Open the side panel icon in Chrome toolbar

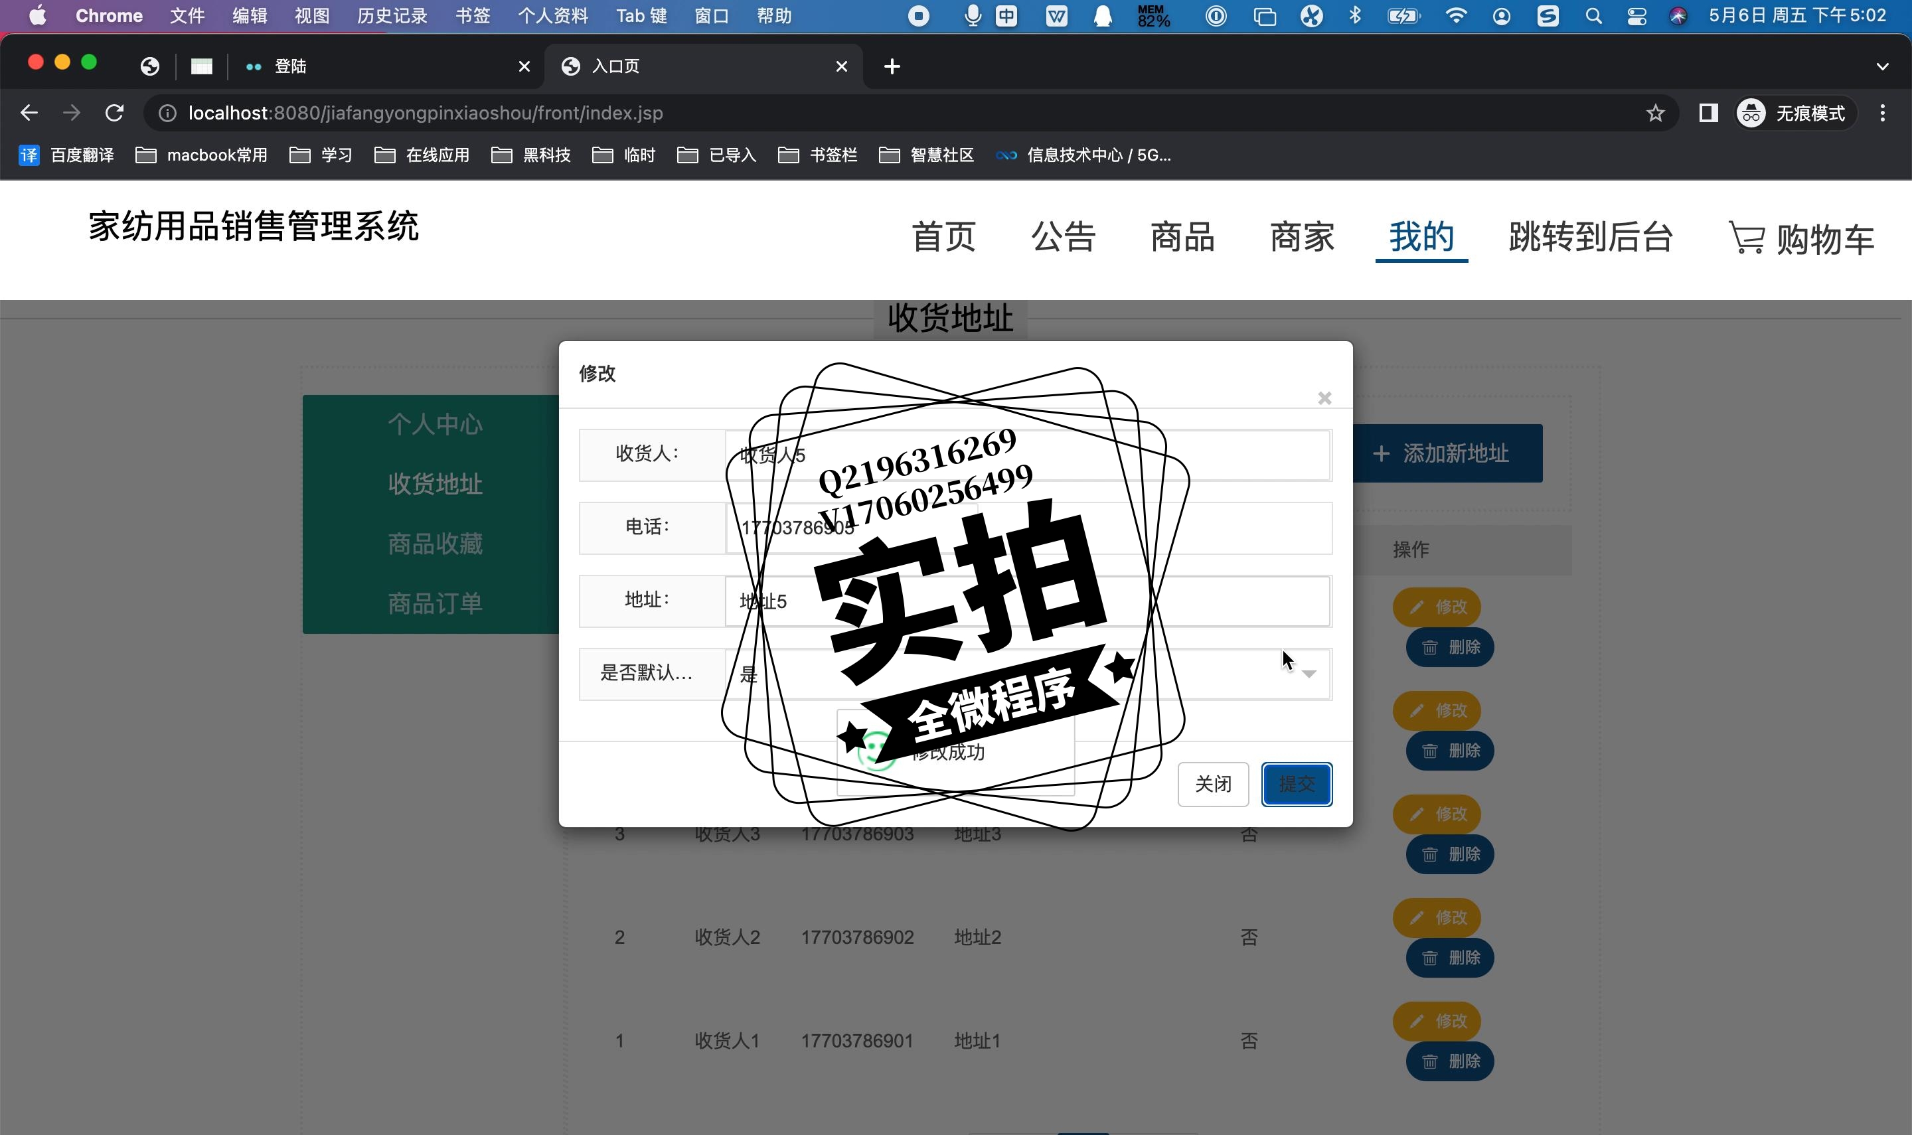point(1708,113)
